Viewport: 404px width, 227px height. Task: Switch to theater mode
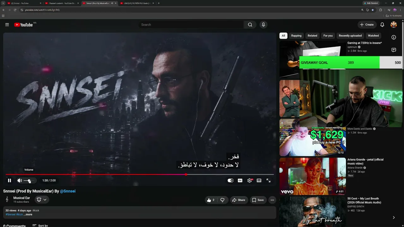259,180
